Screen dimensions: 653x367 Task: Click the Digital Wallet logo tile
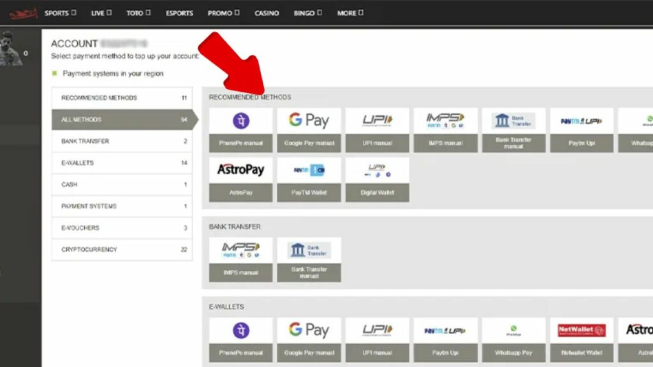tap(378, 170)
